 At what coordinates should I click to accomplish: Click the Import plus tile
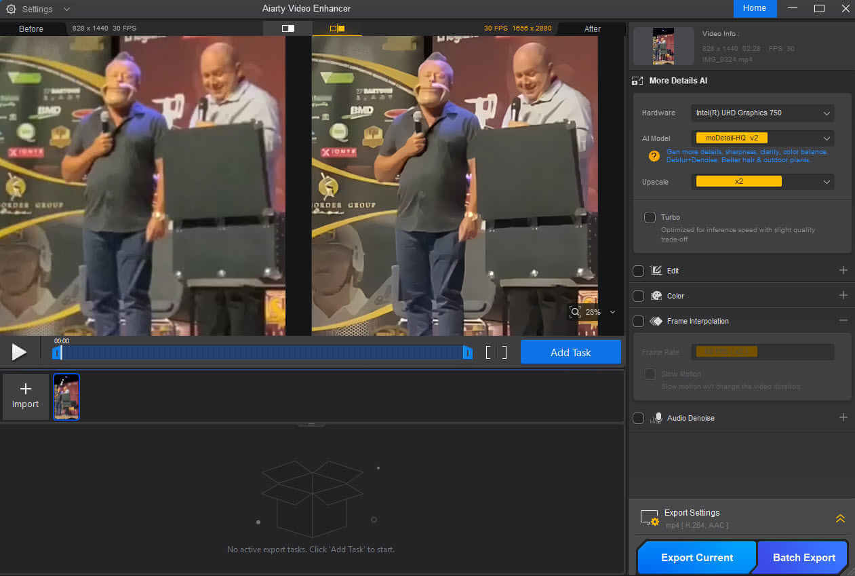[26, 396]
